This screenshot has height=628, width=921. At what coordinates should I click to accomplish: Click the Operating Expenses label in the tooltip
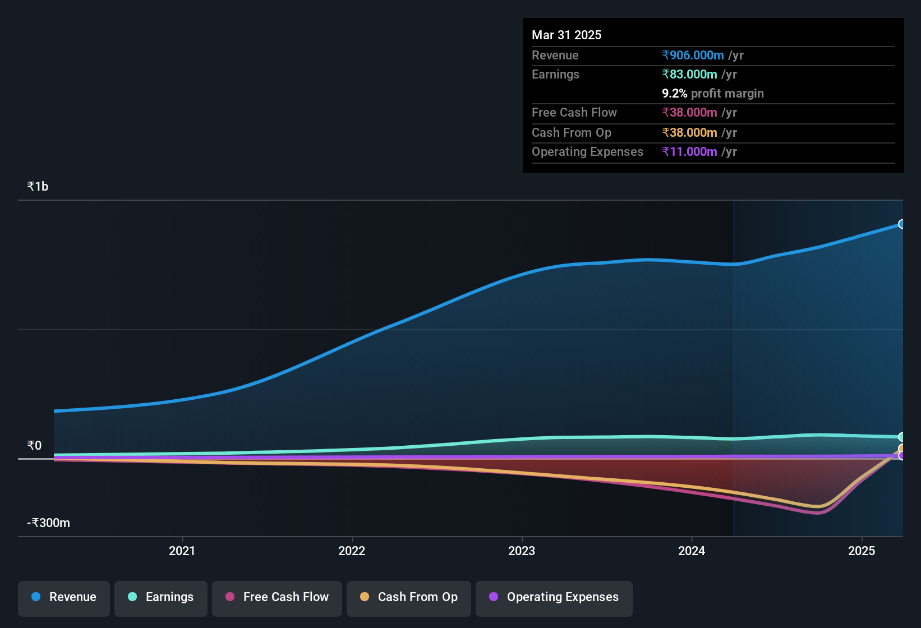[x=587, y=151]
